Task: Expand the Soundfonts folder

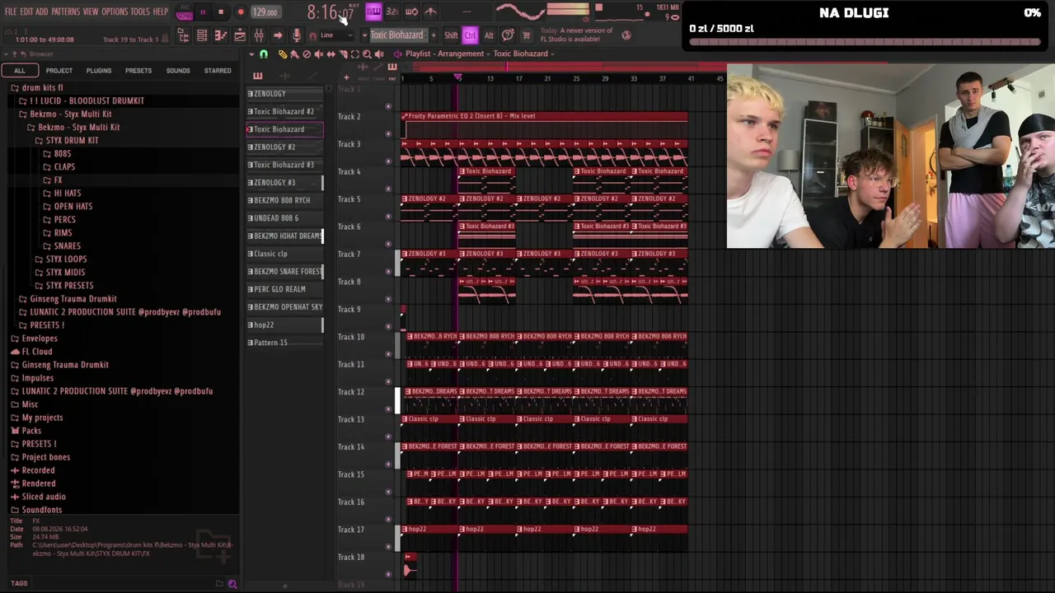Action: click(36, 510)
